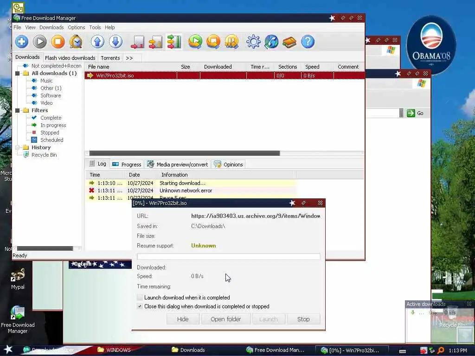Viewport: 475px width, 356px height.
Task: Open the Options menu
Action: click(x=77, y=27)
